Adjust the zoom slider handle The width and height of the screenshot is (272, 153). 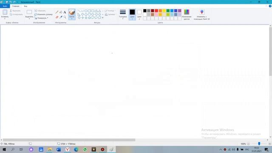259,144
